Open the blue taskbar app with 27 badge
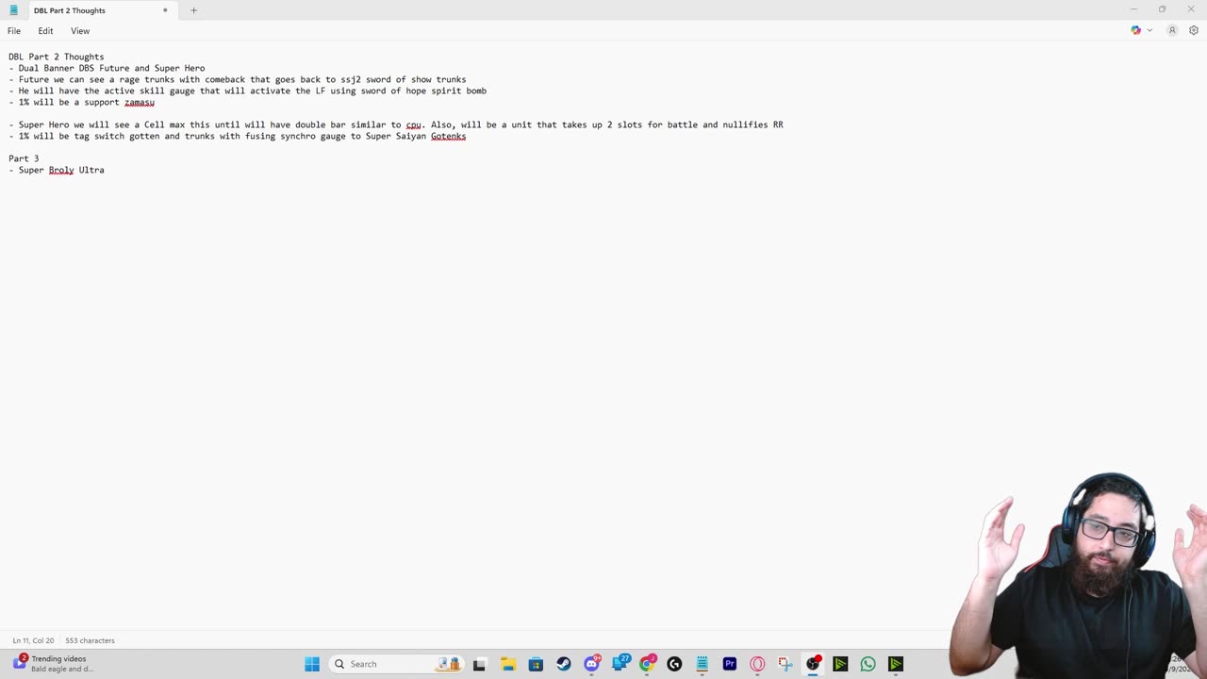The height and width of the screenshot is (679, 1207). (620, 664)
